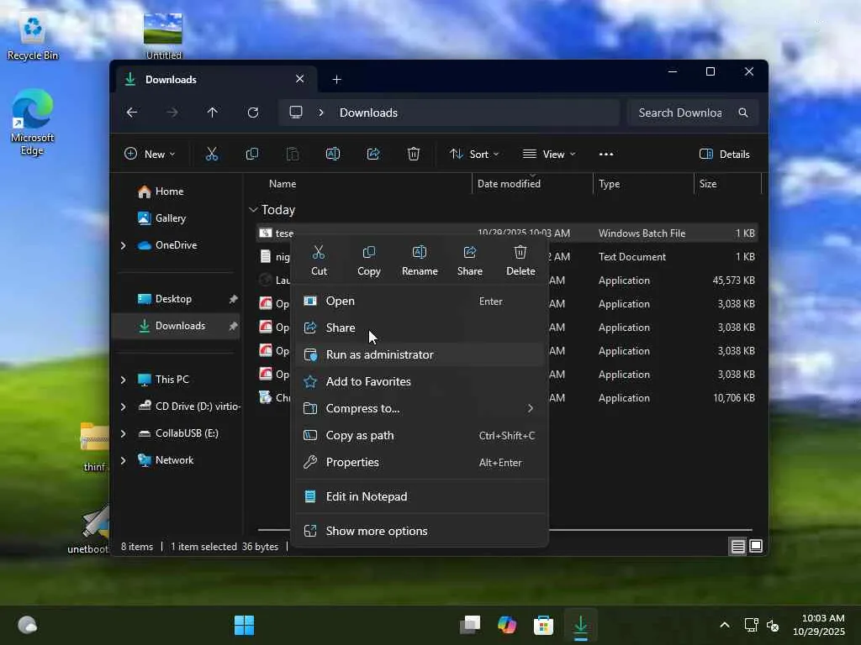Click the New button in toolbar
This screenshot has width=861, height=645.
click(x=150, y=154)
